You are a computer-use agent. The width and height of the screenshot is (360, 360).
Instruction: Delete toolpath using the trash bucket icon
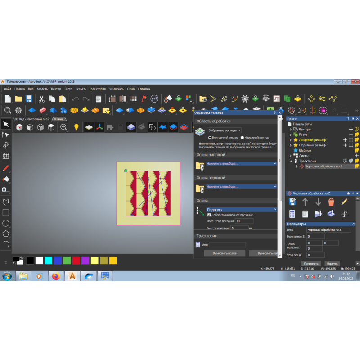coord(331,202)
